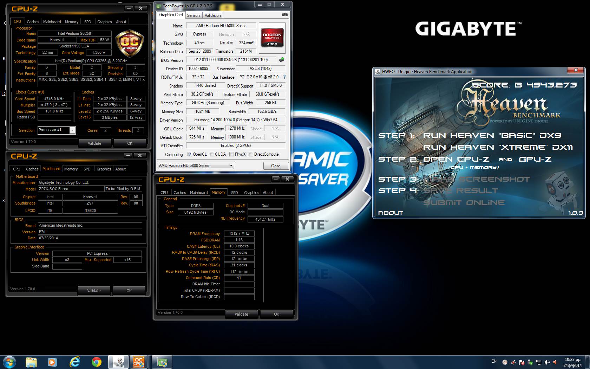Switch to the Sensors tab in GPU-Z
The image size is (590, 369).
[x=194, y=15]
